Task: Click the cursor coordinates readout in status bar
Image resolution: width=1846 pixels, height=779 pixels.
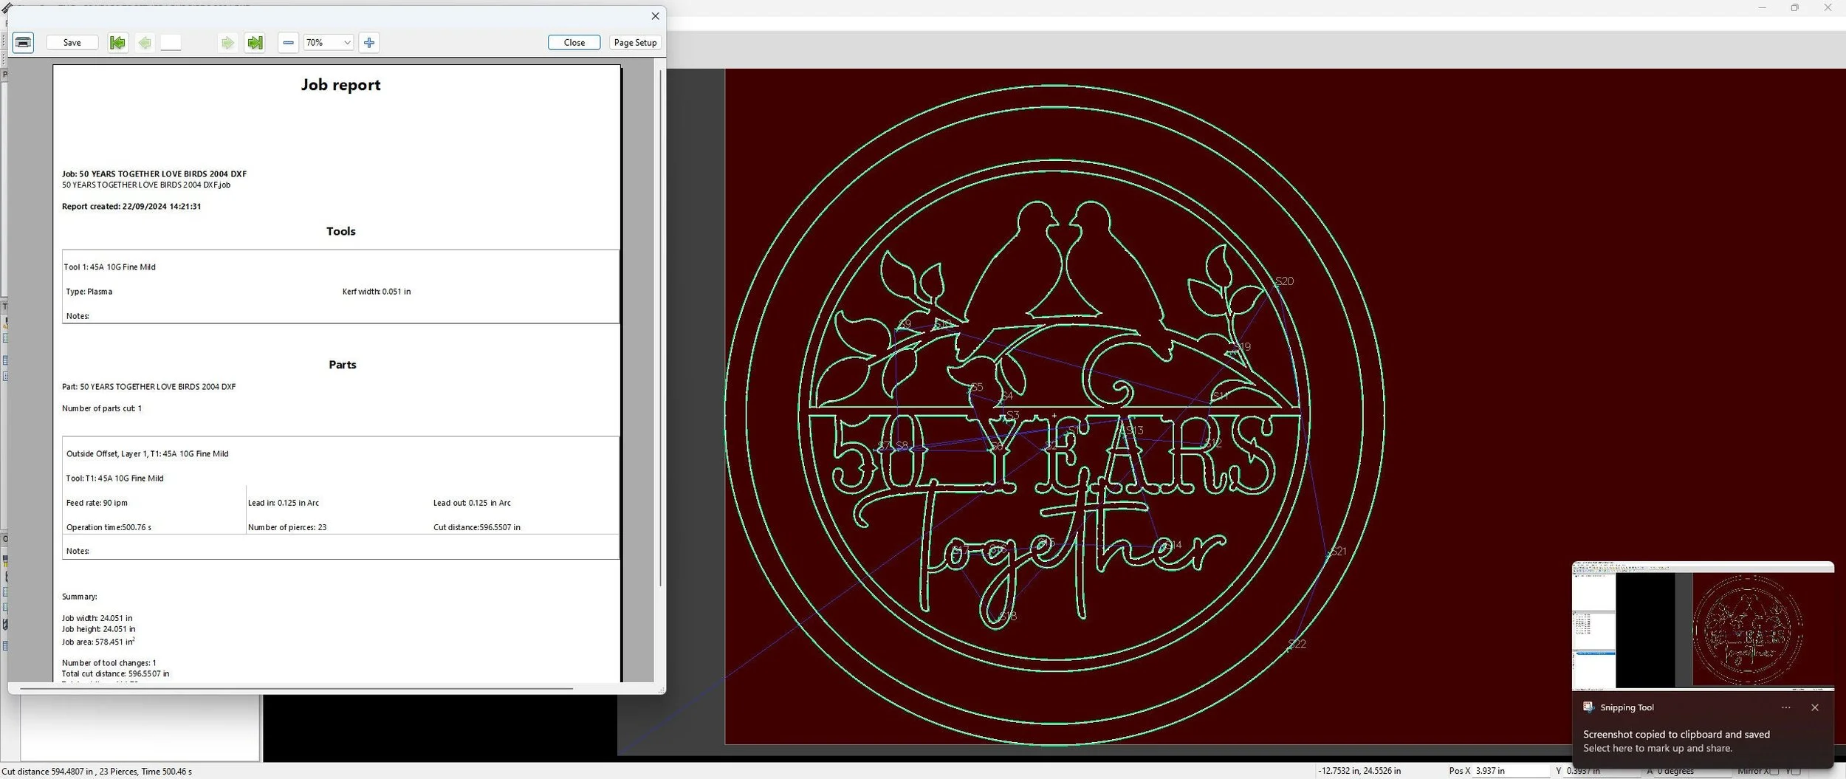Action: (1359, 771)
